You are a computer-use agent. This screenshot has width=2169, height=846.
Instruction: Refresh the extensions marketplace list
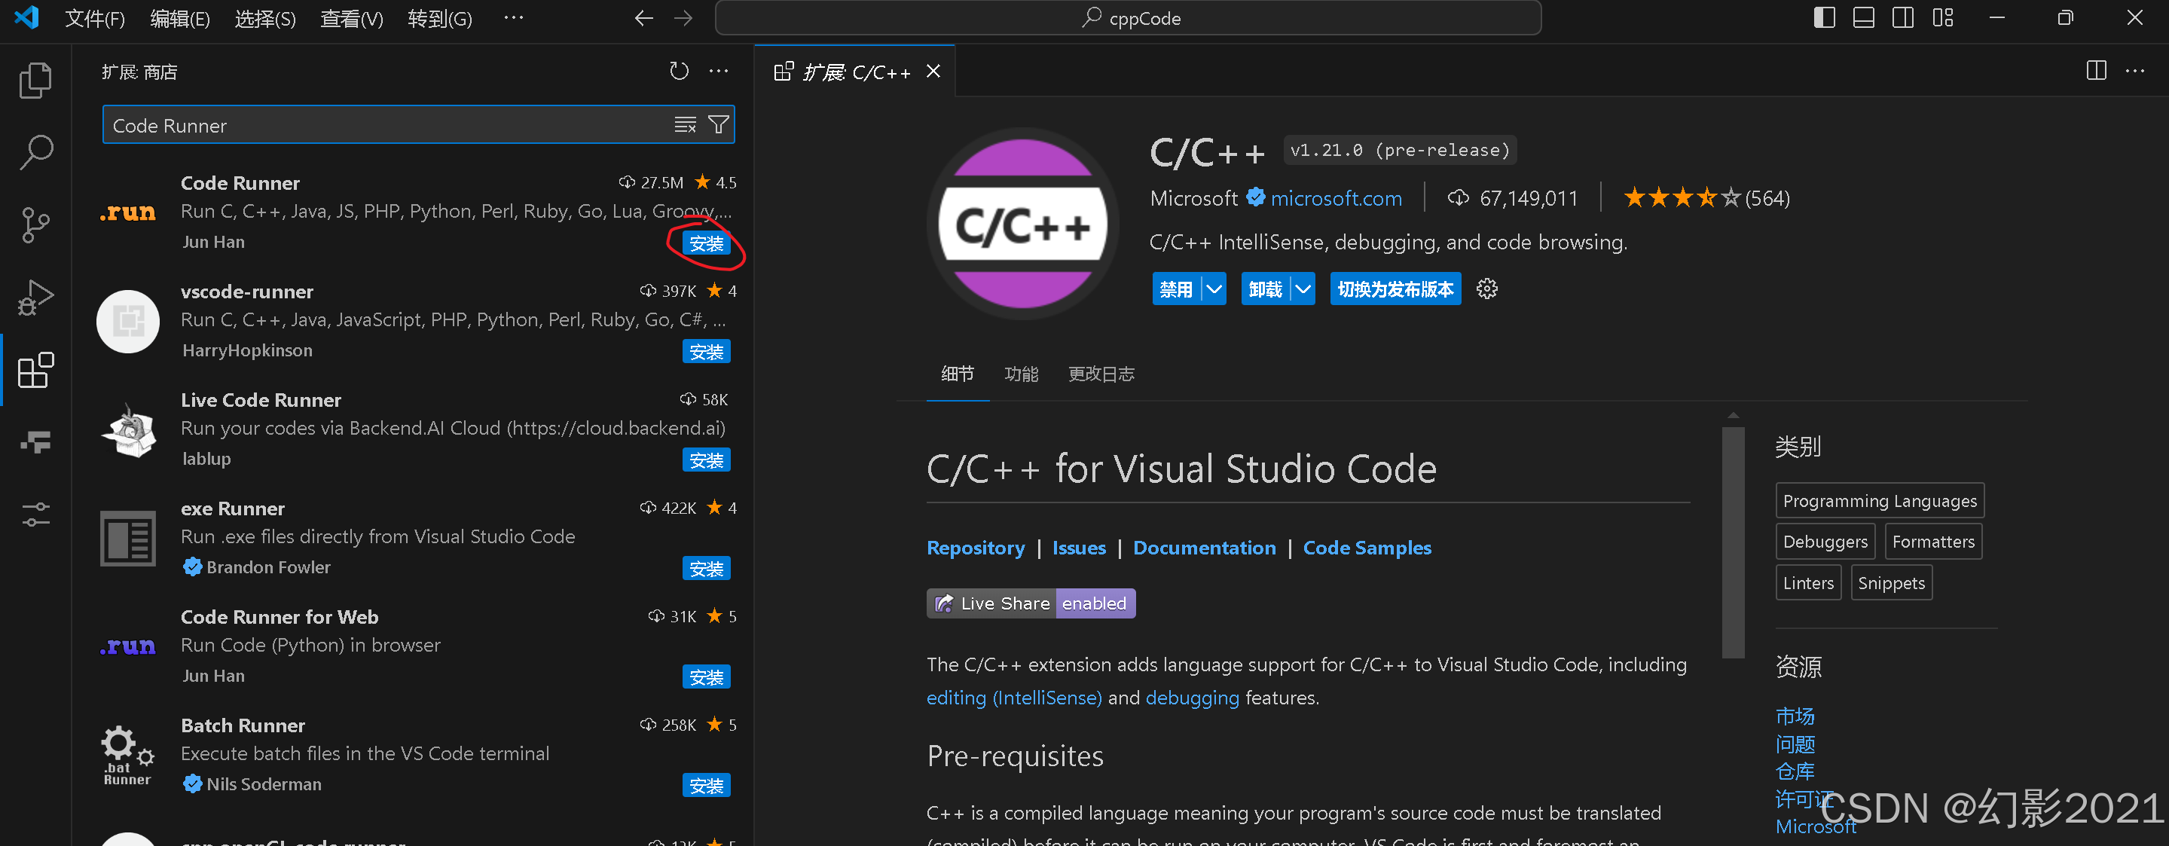679,72
